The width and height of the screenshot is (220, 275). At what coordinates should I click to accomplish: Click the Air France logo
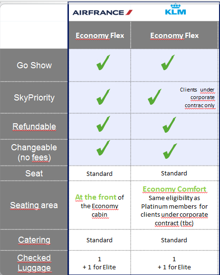(x=103, y=12)
